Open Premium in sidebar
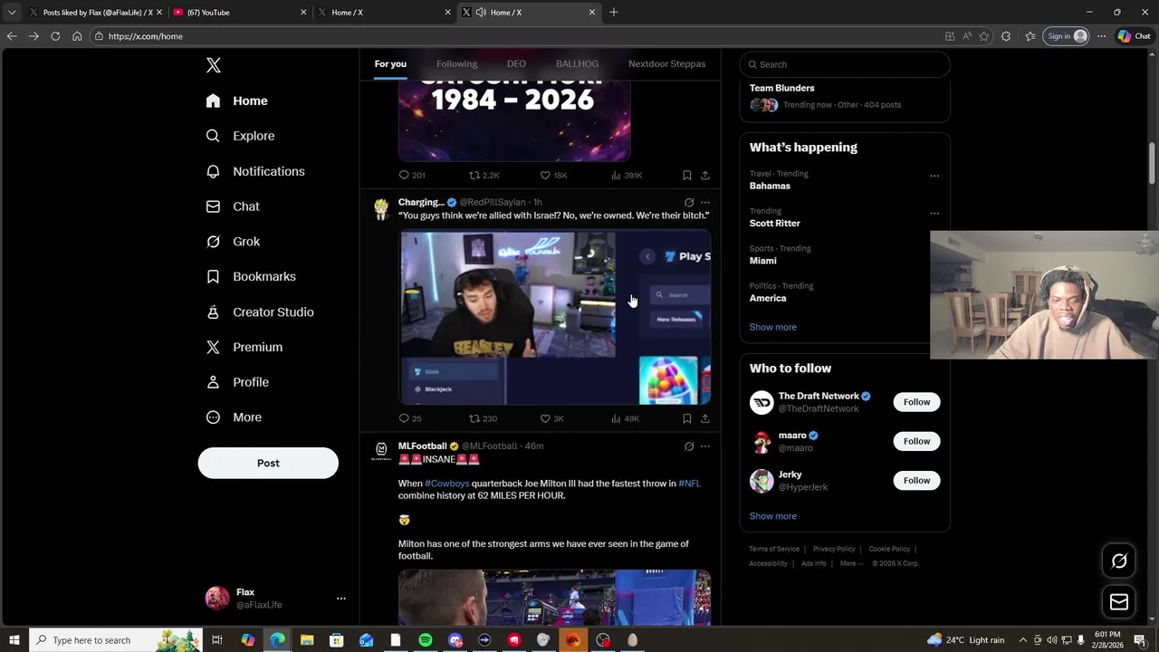 (x=244, y=347)
